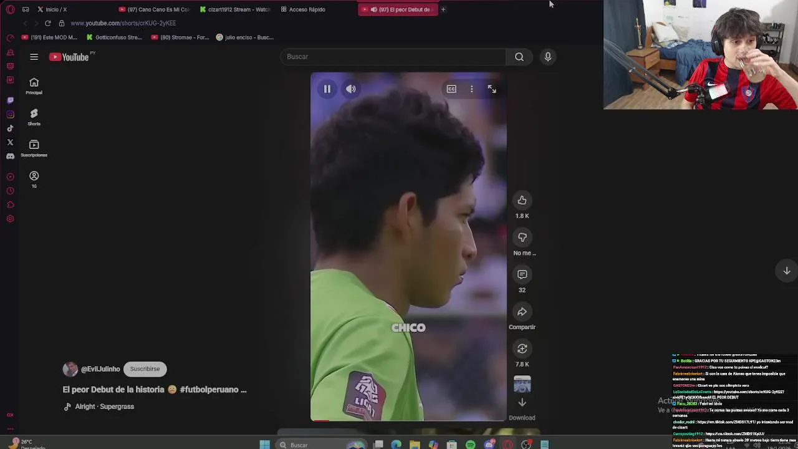
Task: Open Discord in Opera sidebar
Action: click(10, 157)
